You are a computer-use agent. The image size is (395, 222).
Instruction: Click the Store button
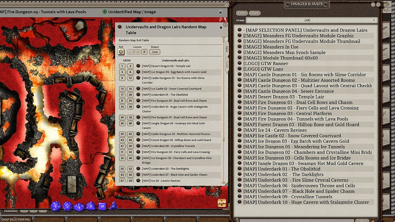coord(255,13)
